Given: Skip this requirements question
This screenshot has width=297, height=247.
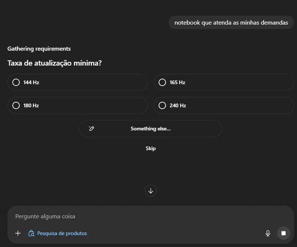Looking at the screenshot, I should point(150,148).
